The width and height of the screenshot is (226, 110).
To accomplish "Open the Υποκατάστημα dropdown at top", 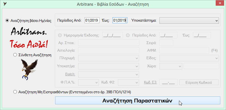I will click(x=189, y=21).
